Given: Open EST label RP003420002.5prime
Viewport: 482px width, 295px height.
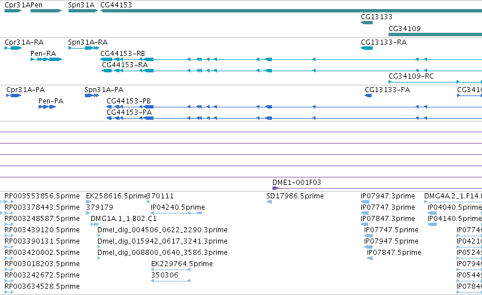Looking at the screenshot, I should pos(42,253).
